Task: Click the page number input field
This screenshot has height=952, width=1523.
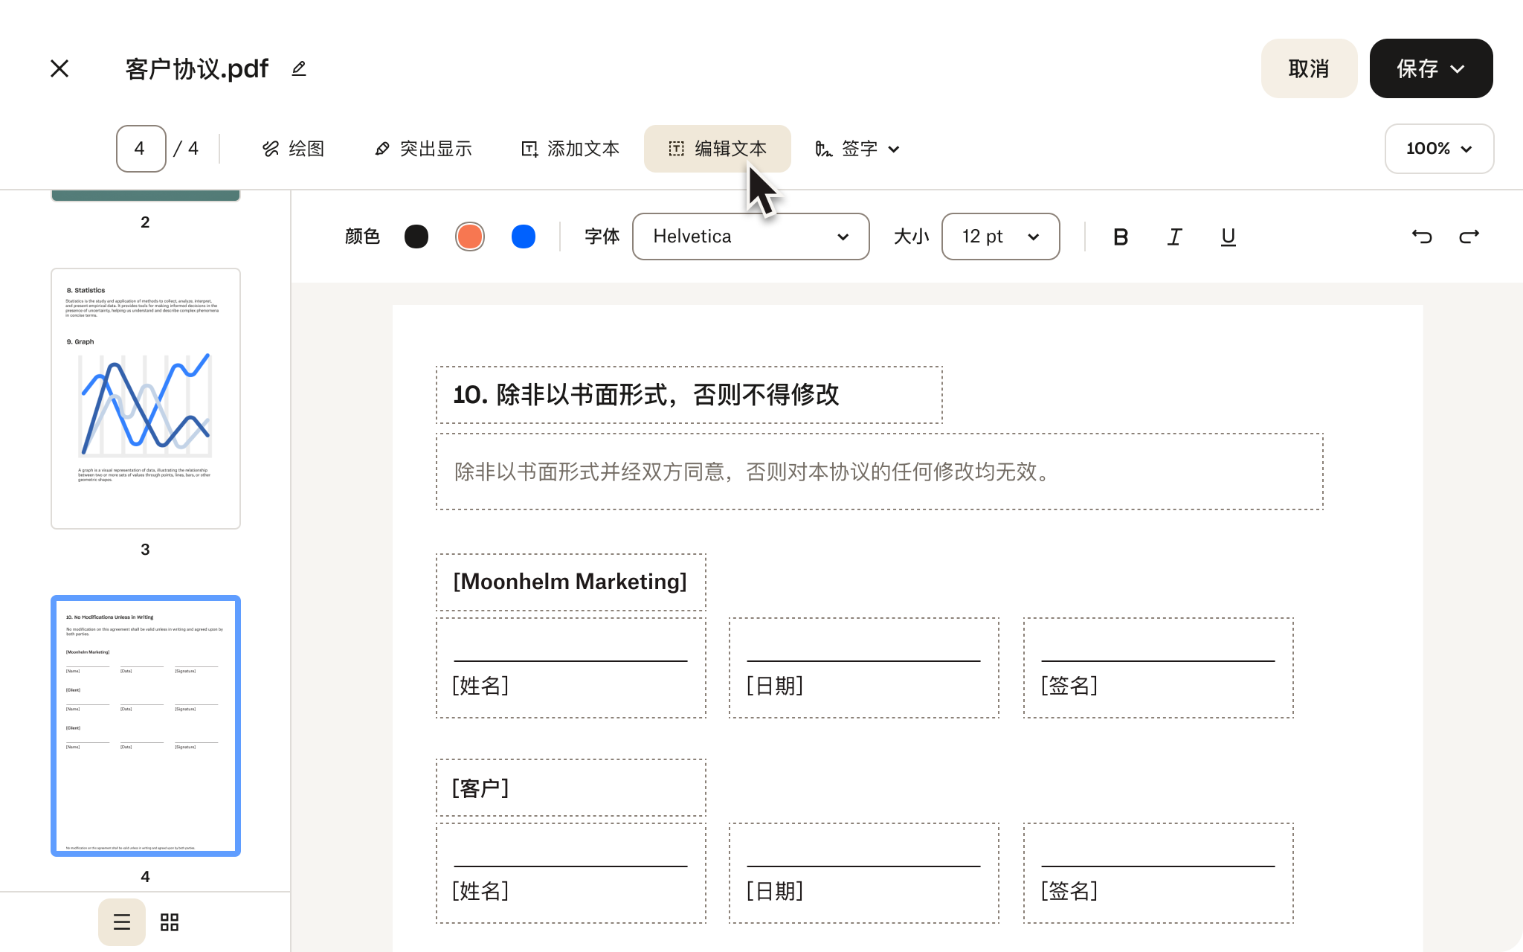Action: tap(139, 148)
